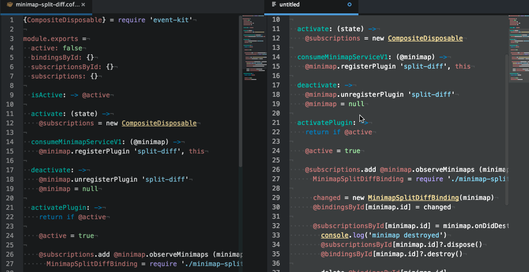The image size is (529, 272).
Task: Click the underlined CompositeDisposable in the left pane
Action: (159, 123)
